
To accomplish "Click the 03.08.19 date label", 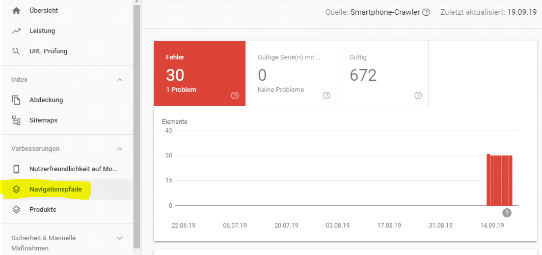I will tap(338, 226).
